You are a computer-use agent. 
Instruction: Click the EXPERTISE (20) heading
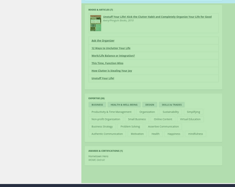point(96,98)
